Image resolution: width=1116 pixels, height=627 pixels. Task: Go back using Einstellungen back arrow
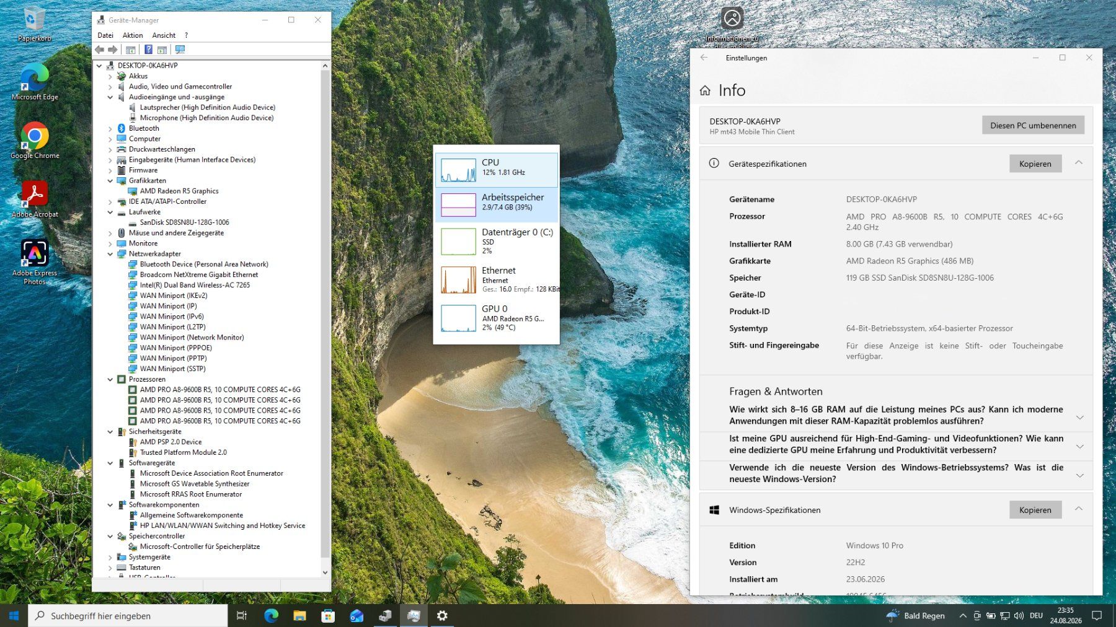point(704,58)
